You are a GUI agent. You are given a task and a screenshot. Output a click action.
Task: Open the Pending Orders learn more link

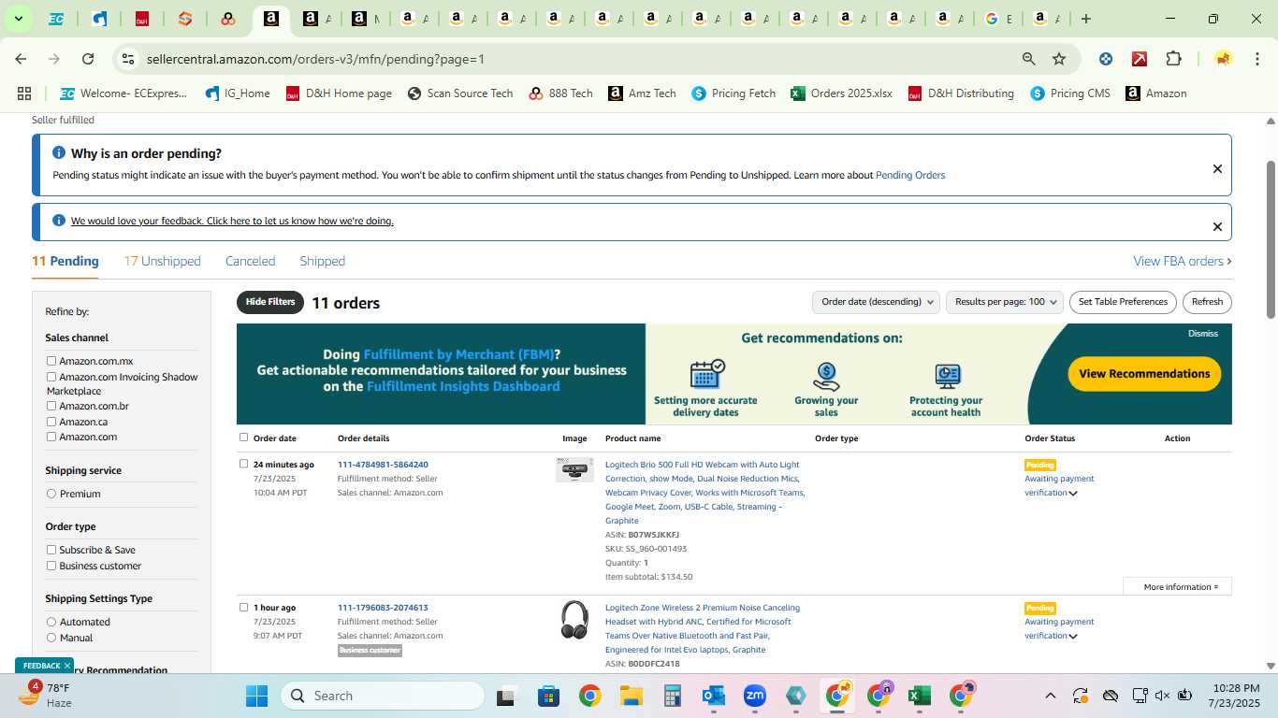(x=910, y=175)
